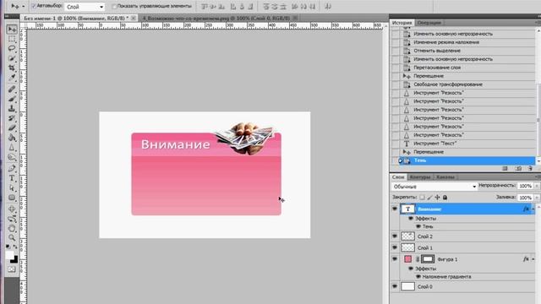Hide the Слой 0 layer
Image resolution: width=541 pixels, height=304 pixels.
tap(395, 286)
